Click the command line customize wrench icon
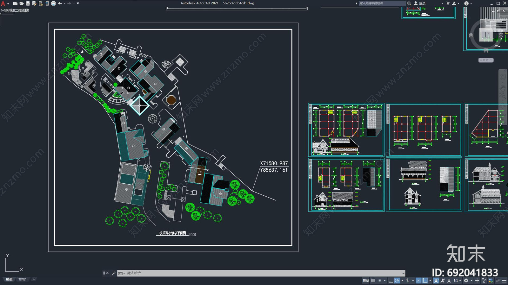 pos(113,273)
